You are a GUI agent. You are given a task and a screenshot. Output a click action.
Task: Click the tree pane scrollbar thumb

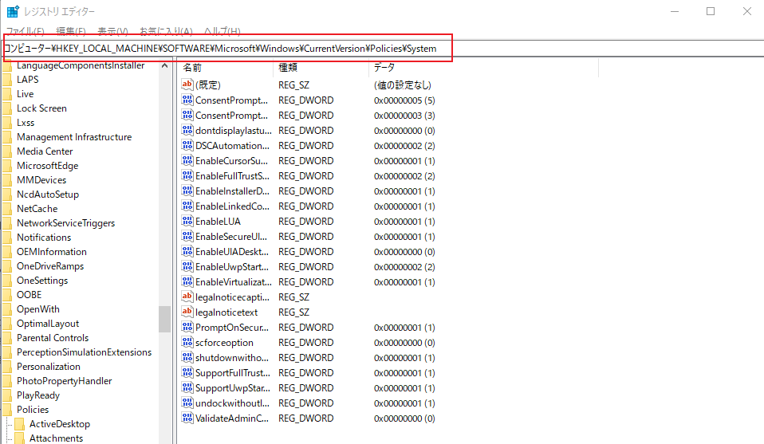(165, 319)
